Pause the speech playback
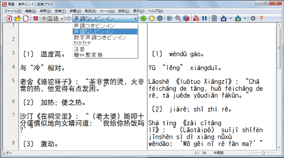284x158 pixels. pos(204,18)
